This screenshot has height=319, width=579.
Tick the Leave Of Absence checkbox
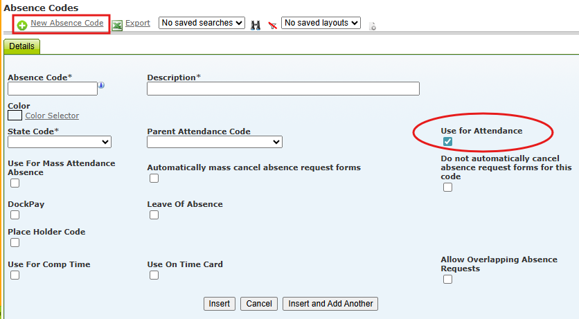(x=154, y=215)
